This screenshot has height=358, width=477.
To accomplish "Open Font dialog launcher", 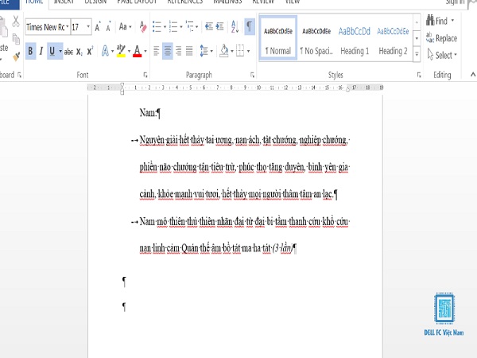I will point(145,75).
